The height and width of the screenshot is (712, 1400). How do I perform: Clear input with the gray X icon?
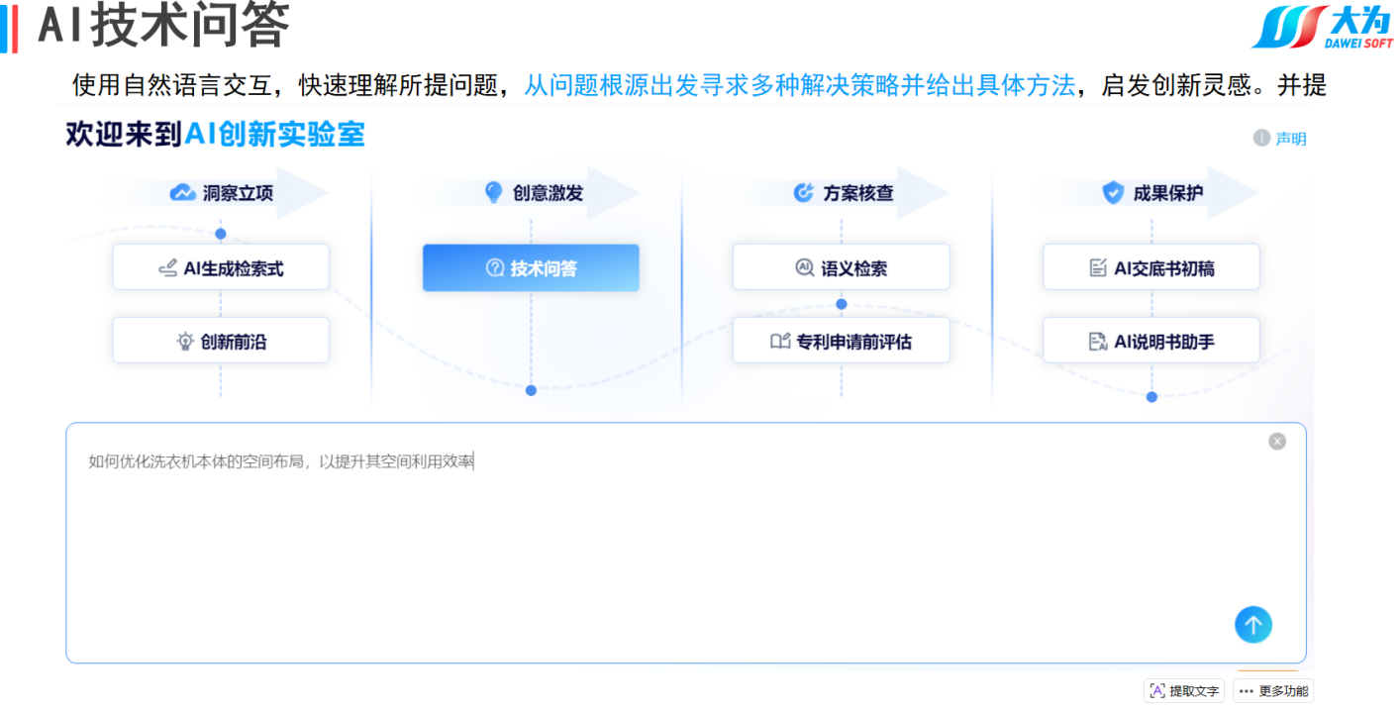click(x=1277, y=442)
